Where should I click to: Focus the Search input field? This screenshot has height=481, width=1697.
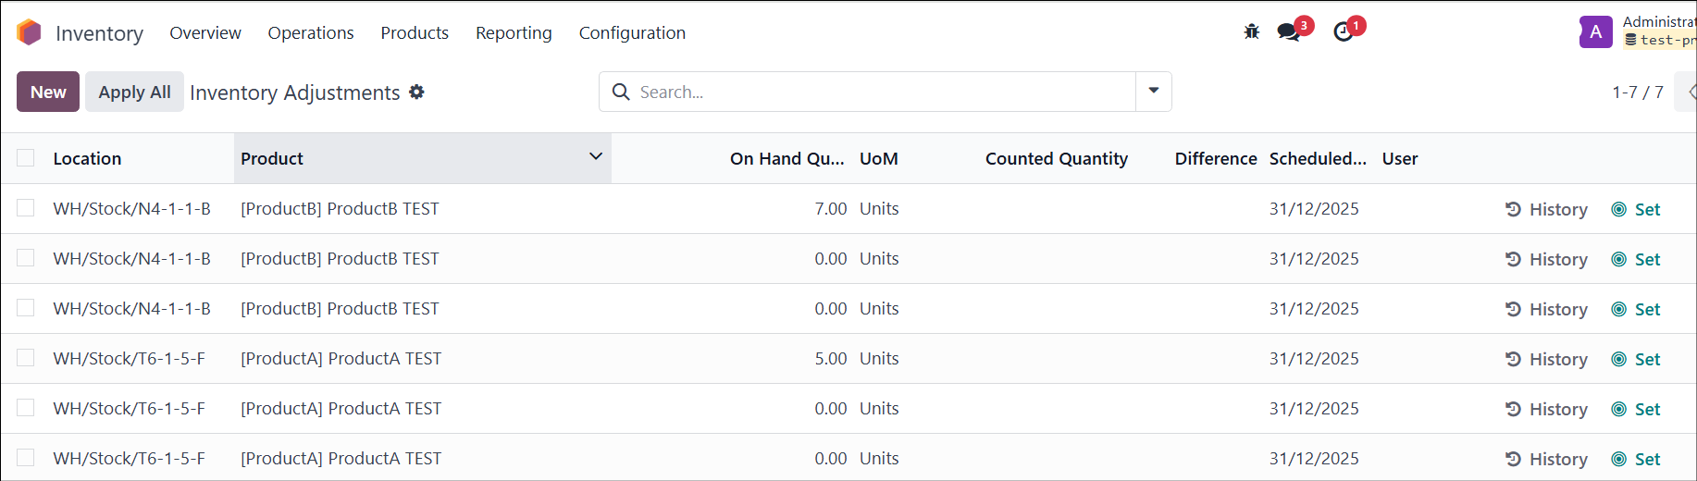tap(884, 92)
